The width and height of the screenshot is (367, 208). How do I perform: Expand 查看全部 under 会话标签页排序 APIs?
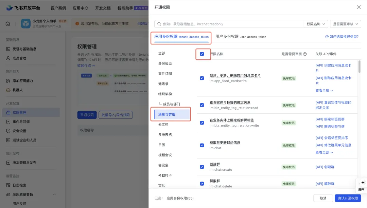coord(325,152)
